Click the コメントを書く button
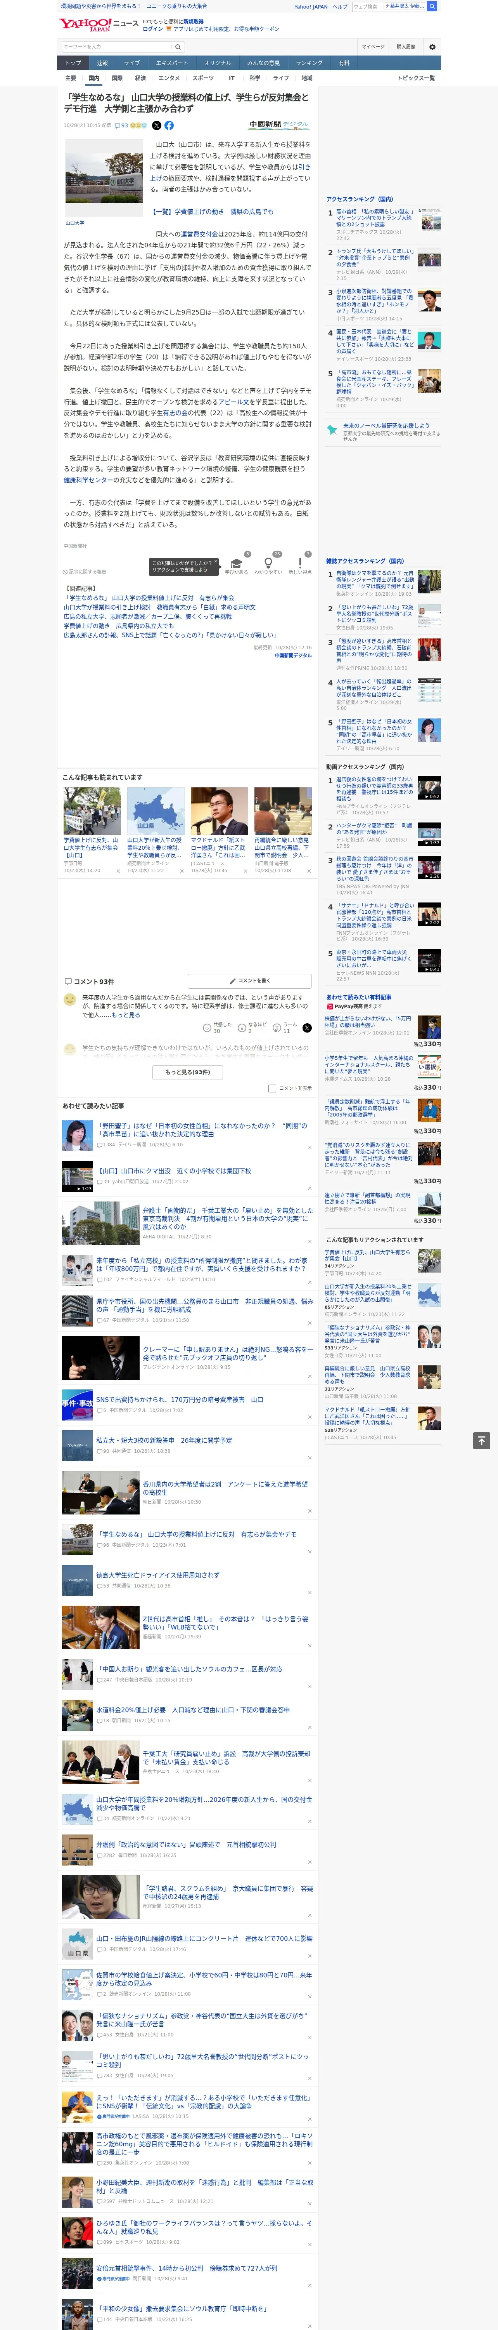This screenshot has width=498, height=2330. coord(249,981)
